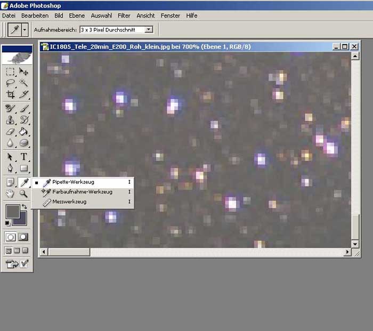
Task: Select the Zoom magnifier tool
Action: [23, 193]
